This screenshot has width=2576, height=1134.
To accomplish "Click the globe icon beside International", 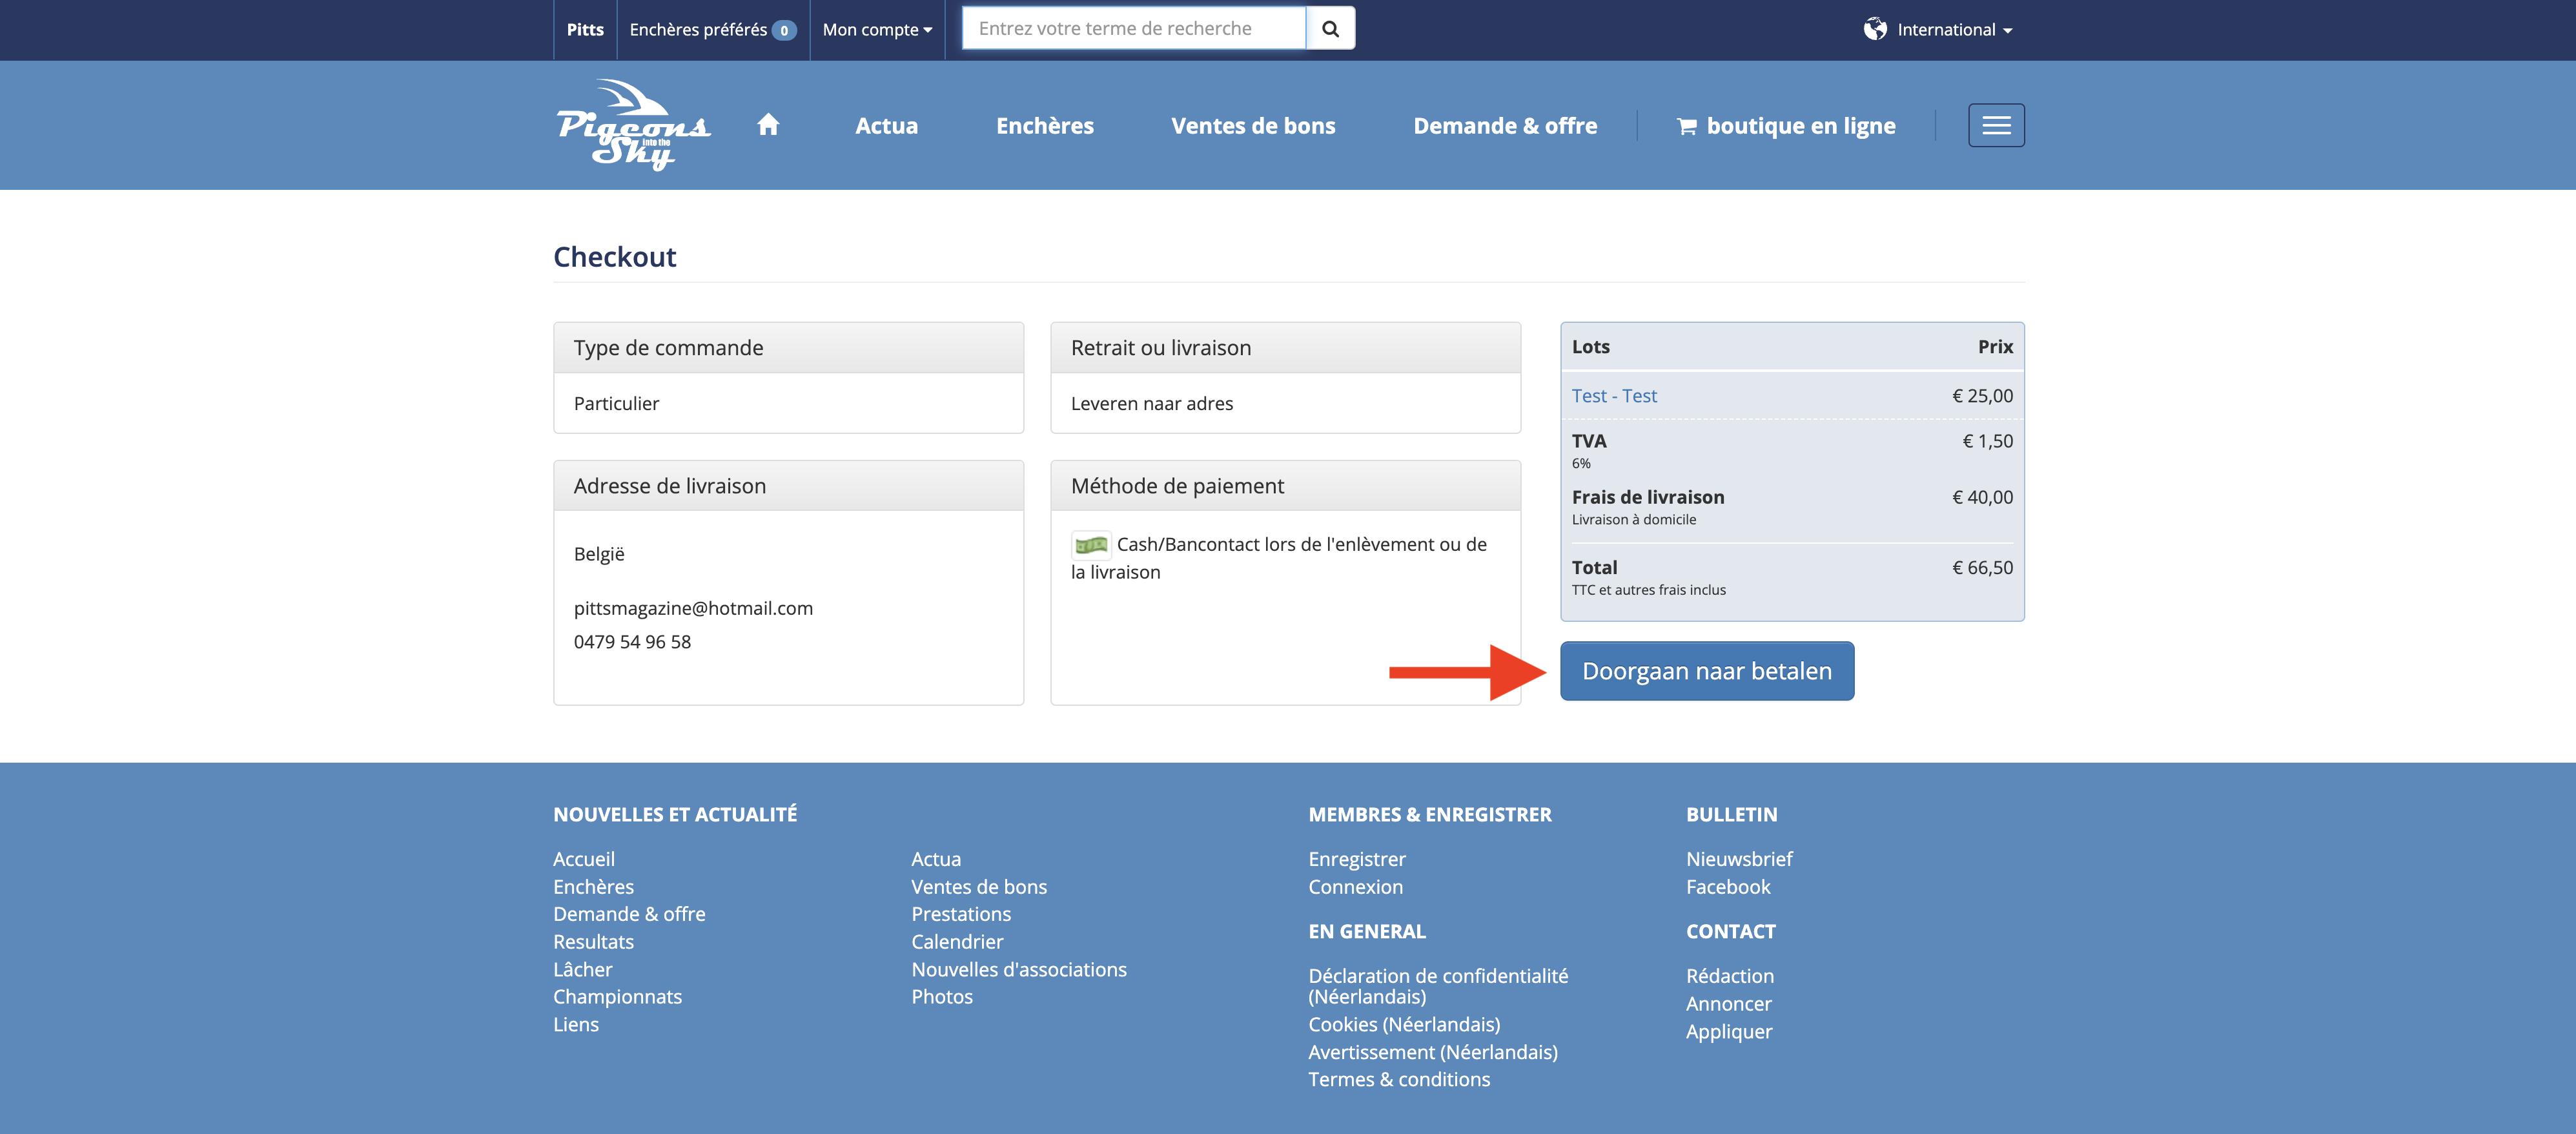I will click(x=1875, y=29).
